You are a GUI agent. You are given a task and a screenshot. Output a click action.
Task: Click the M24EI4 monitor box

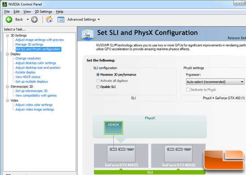tap(114, 128)
